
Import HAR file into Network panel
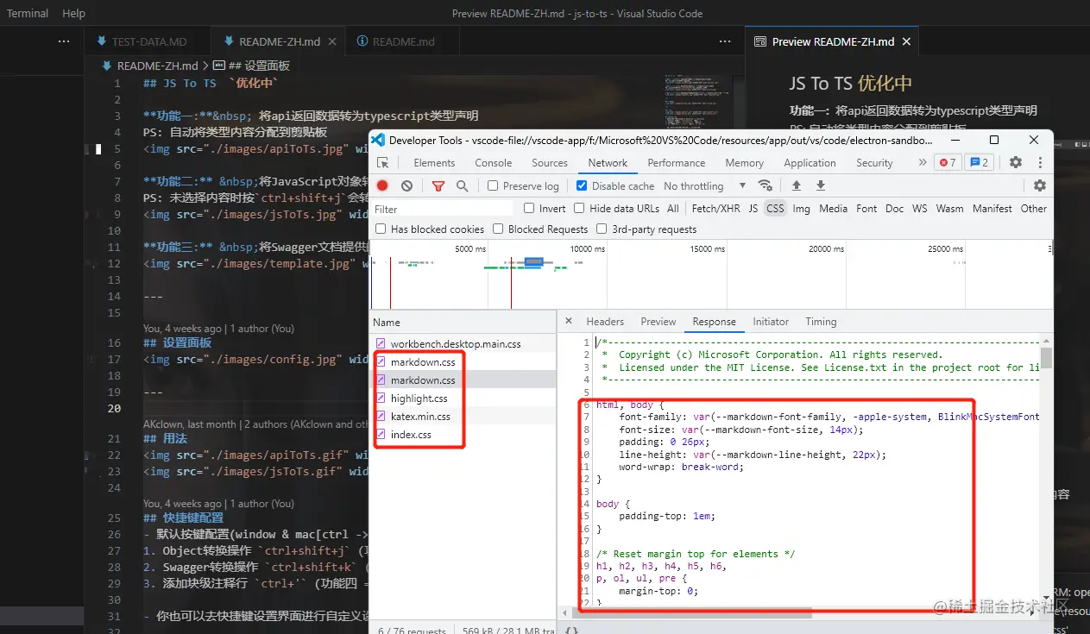coord(797,185)
